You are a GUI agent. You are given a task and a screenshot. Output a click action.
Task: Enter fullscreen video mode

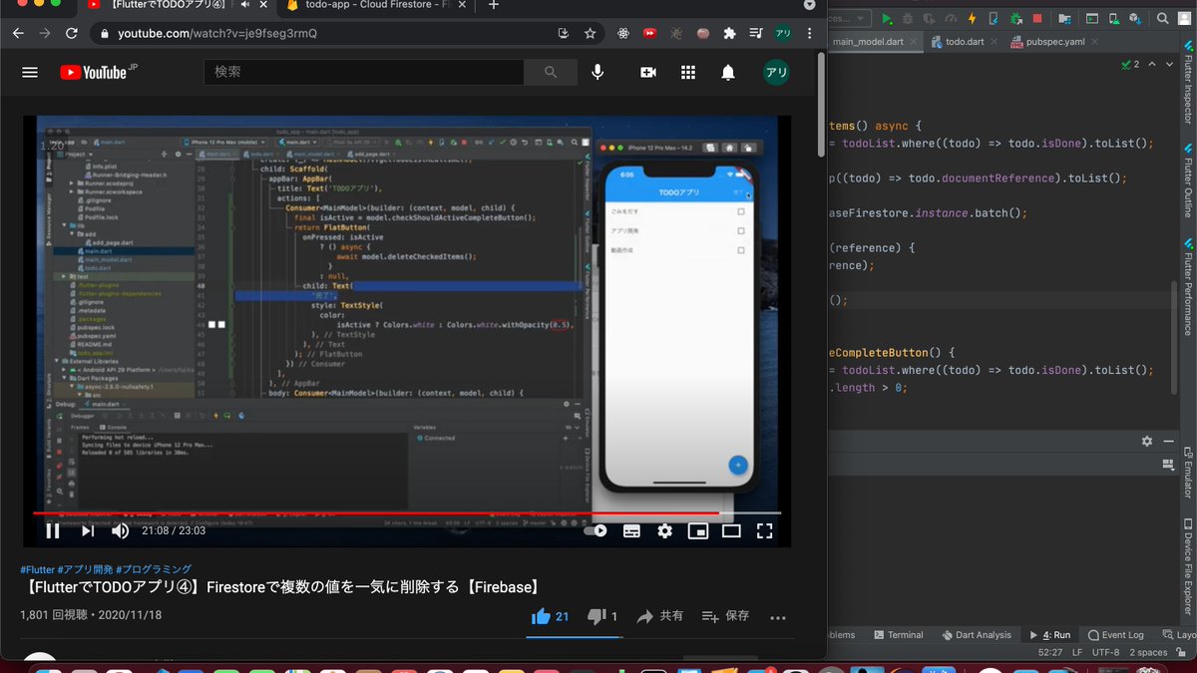tap(765, 531)
